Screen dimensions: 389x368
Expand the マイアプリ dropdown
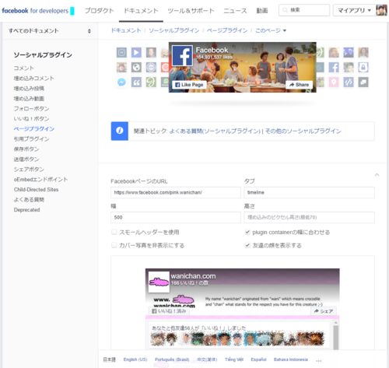354,10
